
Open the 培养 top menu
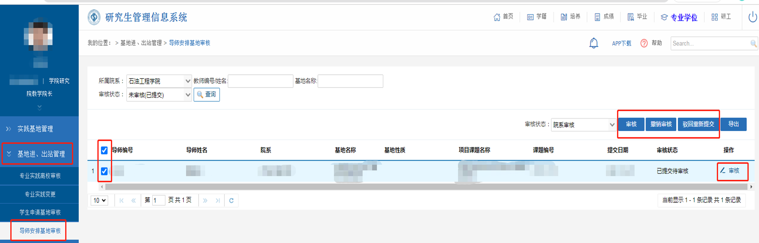point(571,17)
